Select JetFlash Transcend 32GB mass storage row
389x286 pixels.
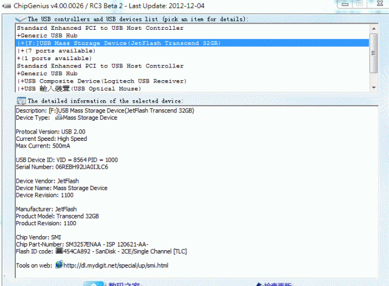[x=192, y=43]
